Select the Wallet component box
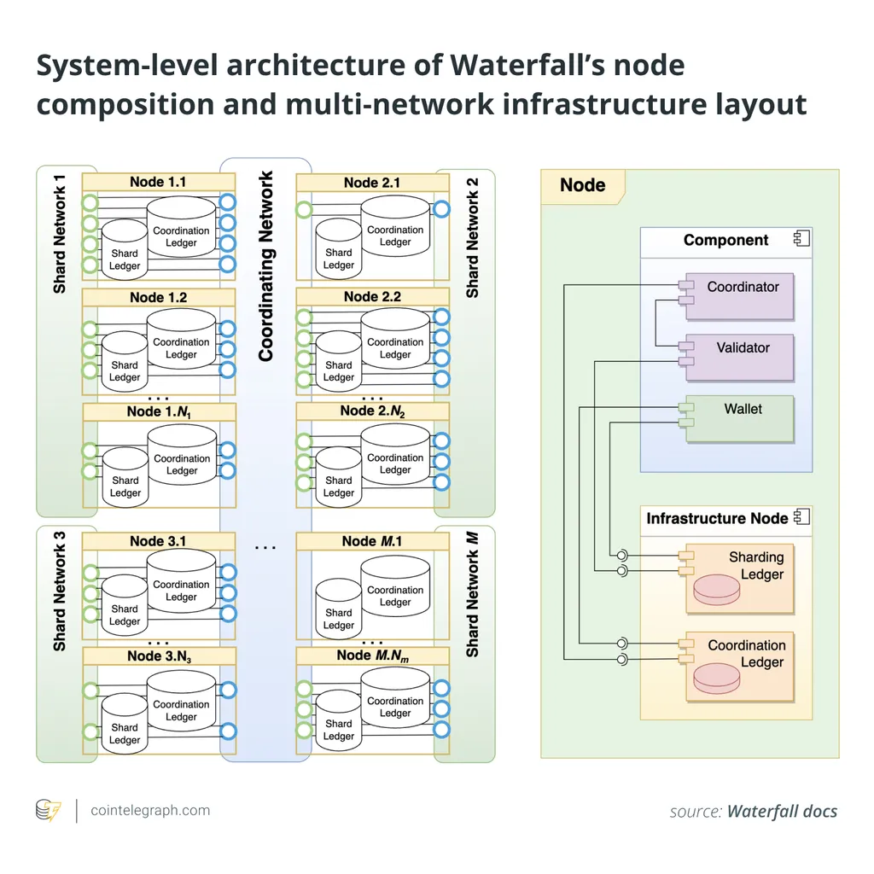The height and width of the screenshot is (874, 874). [x=739, y=418]
